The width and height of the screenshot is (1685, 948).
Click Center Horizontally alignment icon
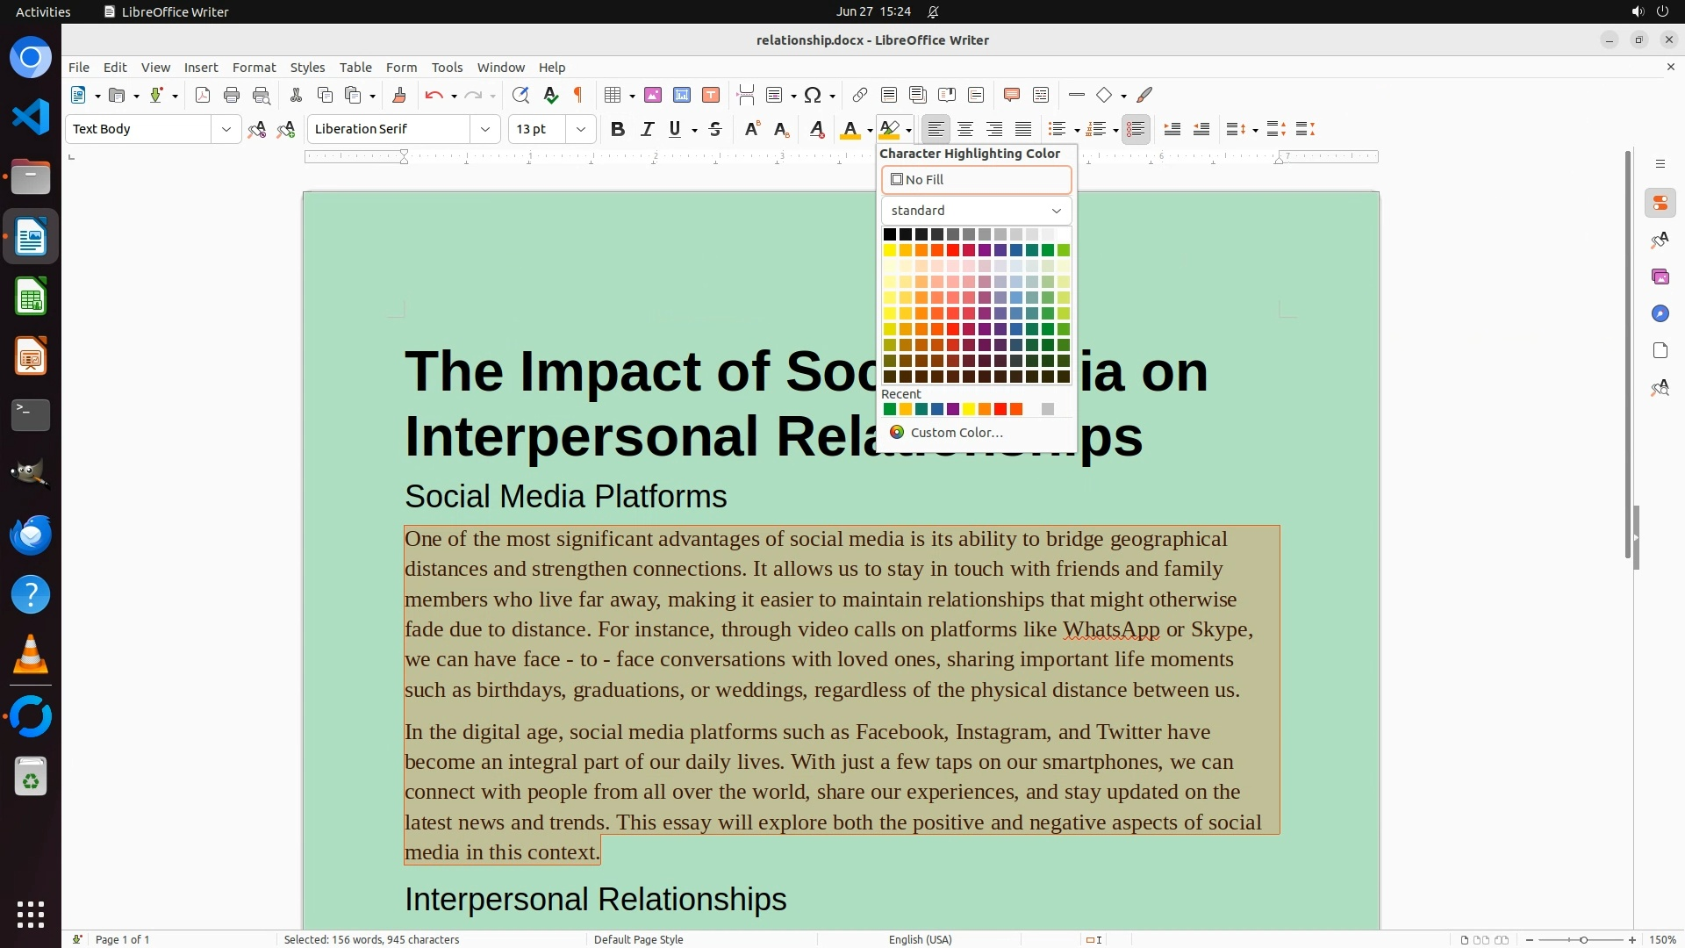(965, 129)
